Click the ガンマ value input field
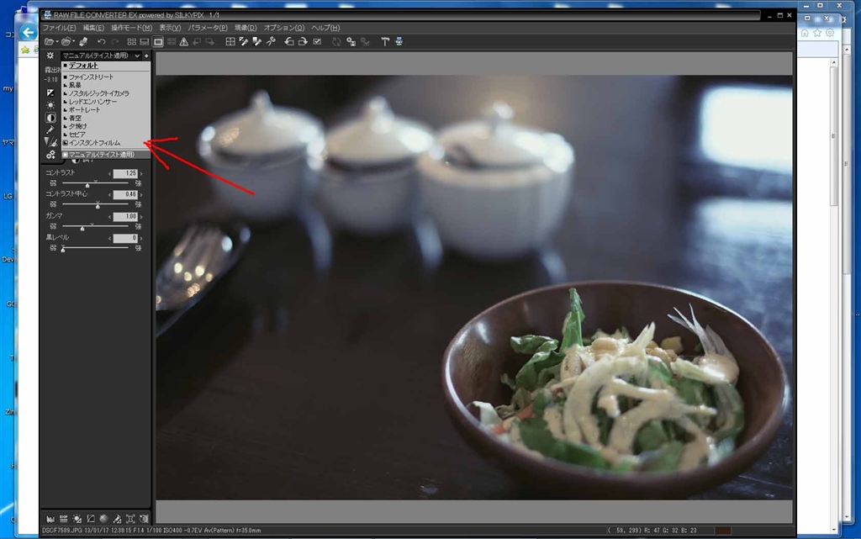Image resolution: width=861 pixels, height=539 pixels. tap(124, 216)
